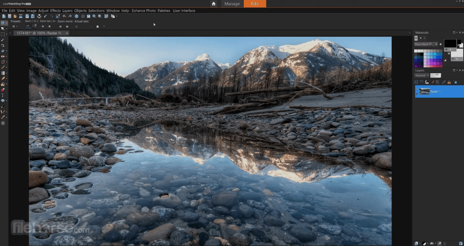Select the Text tool
Screen dimensions: 464x246
[3, 95]
